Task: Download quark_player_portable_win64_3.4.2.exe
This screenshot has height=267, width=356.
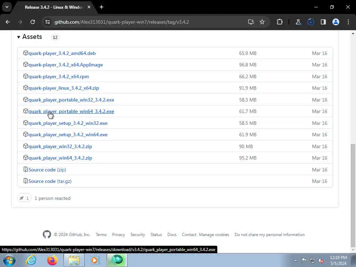Action: (71, 111)
